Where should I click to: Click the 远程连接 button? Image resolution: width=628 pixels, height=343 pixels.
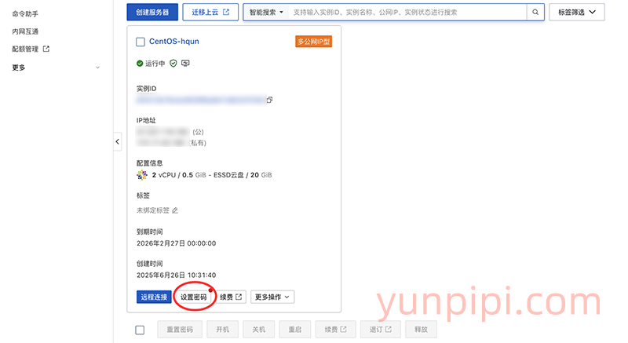154,297
